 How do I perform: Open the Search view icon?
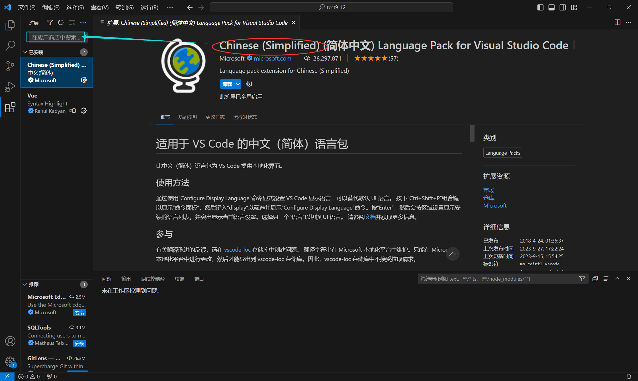coord(10,45)
